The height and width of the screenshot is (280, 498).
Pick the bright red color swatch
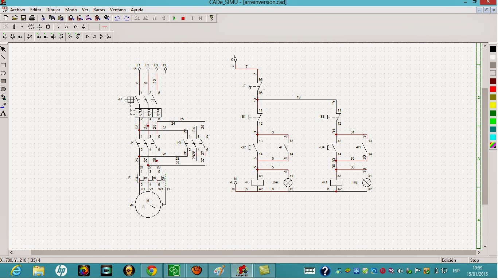click(493, 89)
